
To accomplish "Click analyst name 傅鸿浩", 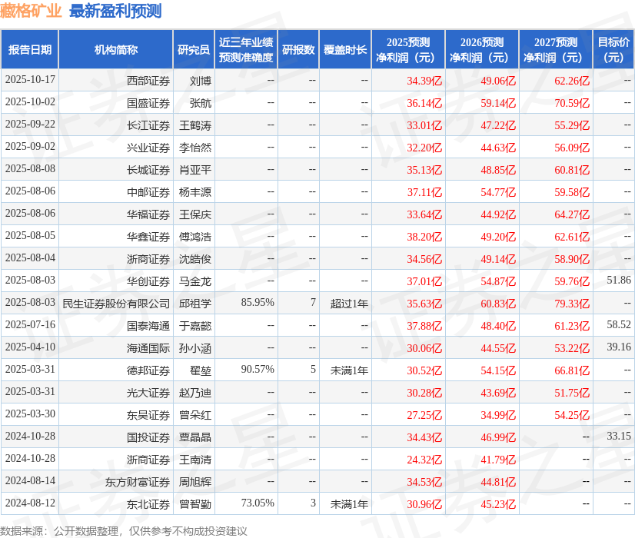I will point(195,237).
